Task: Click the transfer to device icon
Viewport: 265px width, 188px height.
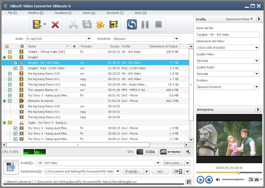Action: [178, 171]
